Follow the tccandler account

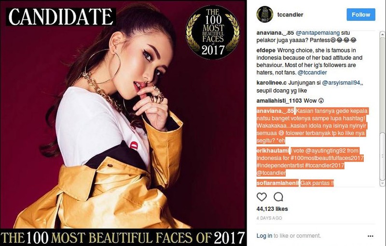click(361, 14)
